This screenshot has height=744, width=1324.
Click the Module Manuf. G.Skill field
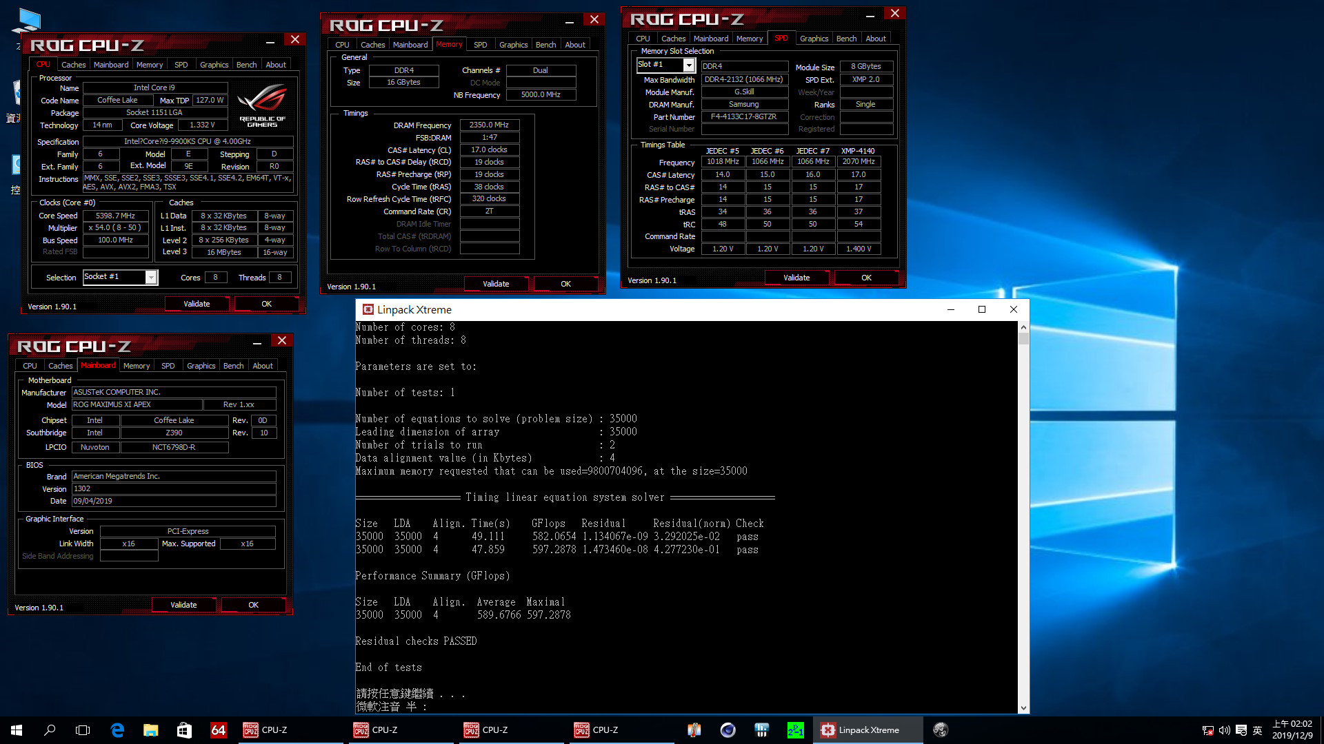pyautogui.click(x=744, y=92)
